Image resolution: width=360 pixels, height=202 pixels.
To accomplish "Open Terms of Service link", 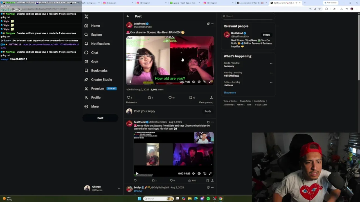I will [x=230, y=101].
